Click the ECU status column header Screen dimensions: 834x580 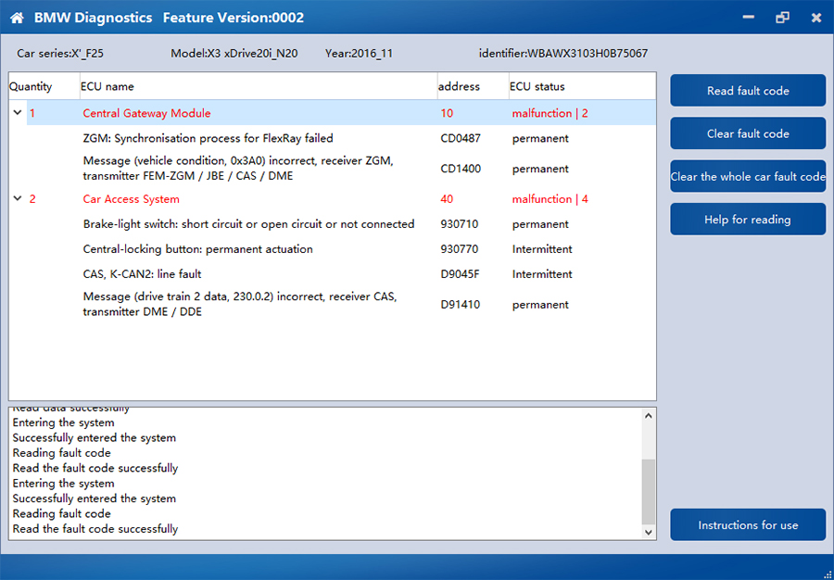(537, 86)
